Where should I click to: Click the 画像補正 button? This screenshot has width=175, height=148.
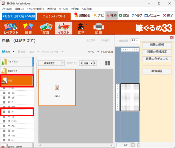point(157,71)
